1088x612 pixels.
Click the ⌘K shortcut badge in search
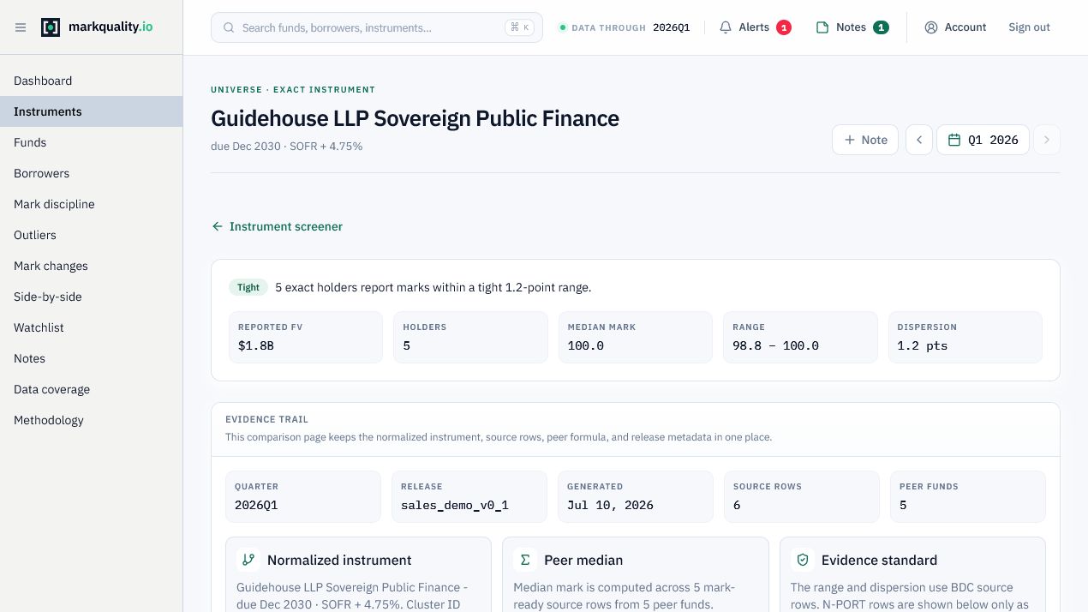519,27
